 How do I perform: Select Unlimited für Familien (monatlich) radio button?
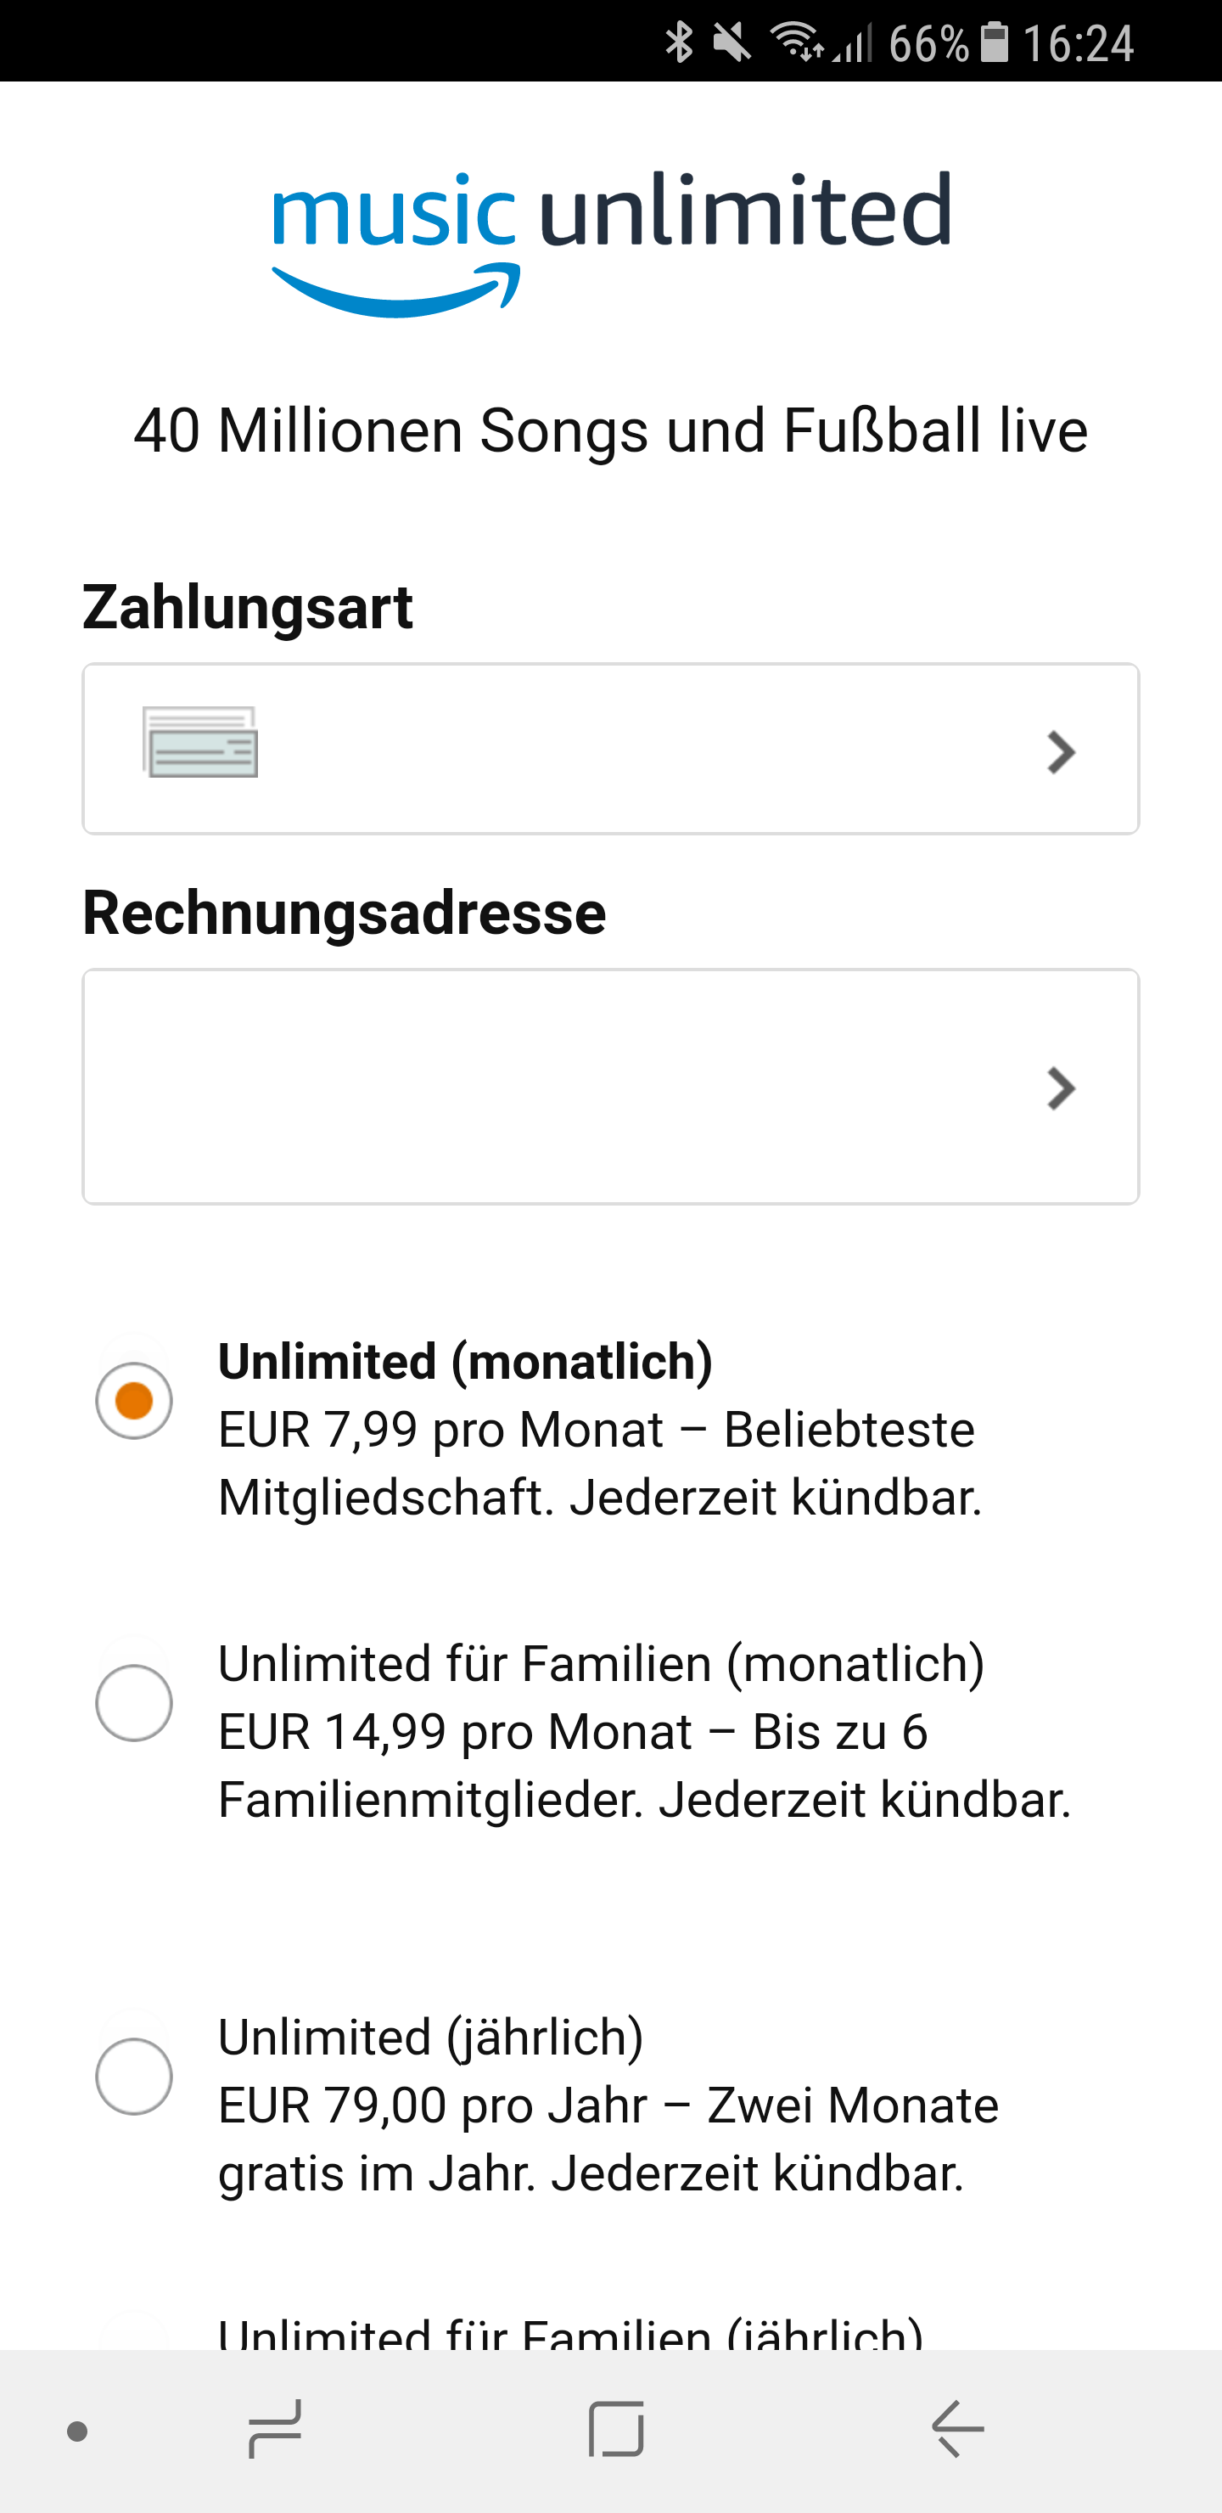coord(135,1703)
